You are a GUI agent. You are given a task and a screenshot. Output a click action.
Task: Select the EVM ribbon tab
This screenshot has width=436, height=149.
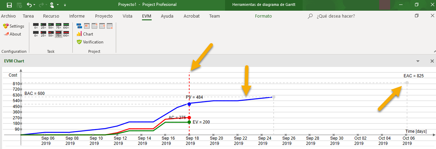(147, 16)
